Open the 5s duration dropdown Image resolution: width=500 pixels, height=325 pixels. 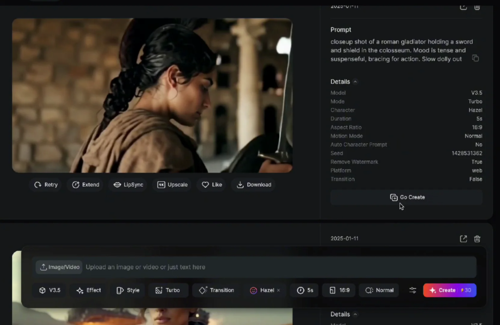click(x=305, y=290)
